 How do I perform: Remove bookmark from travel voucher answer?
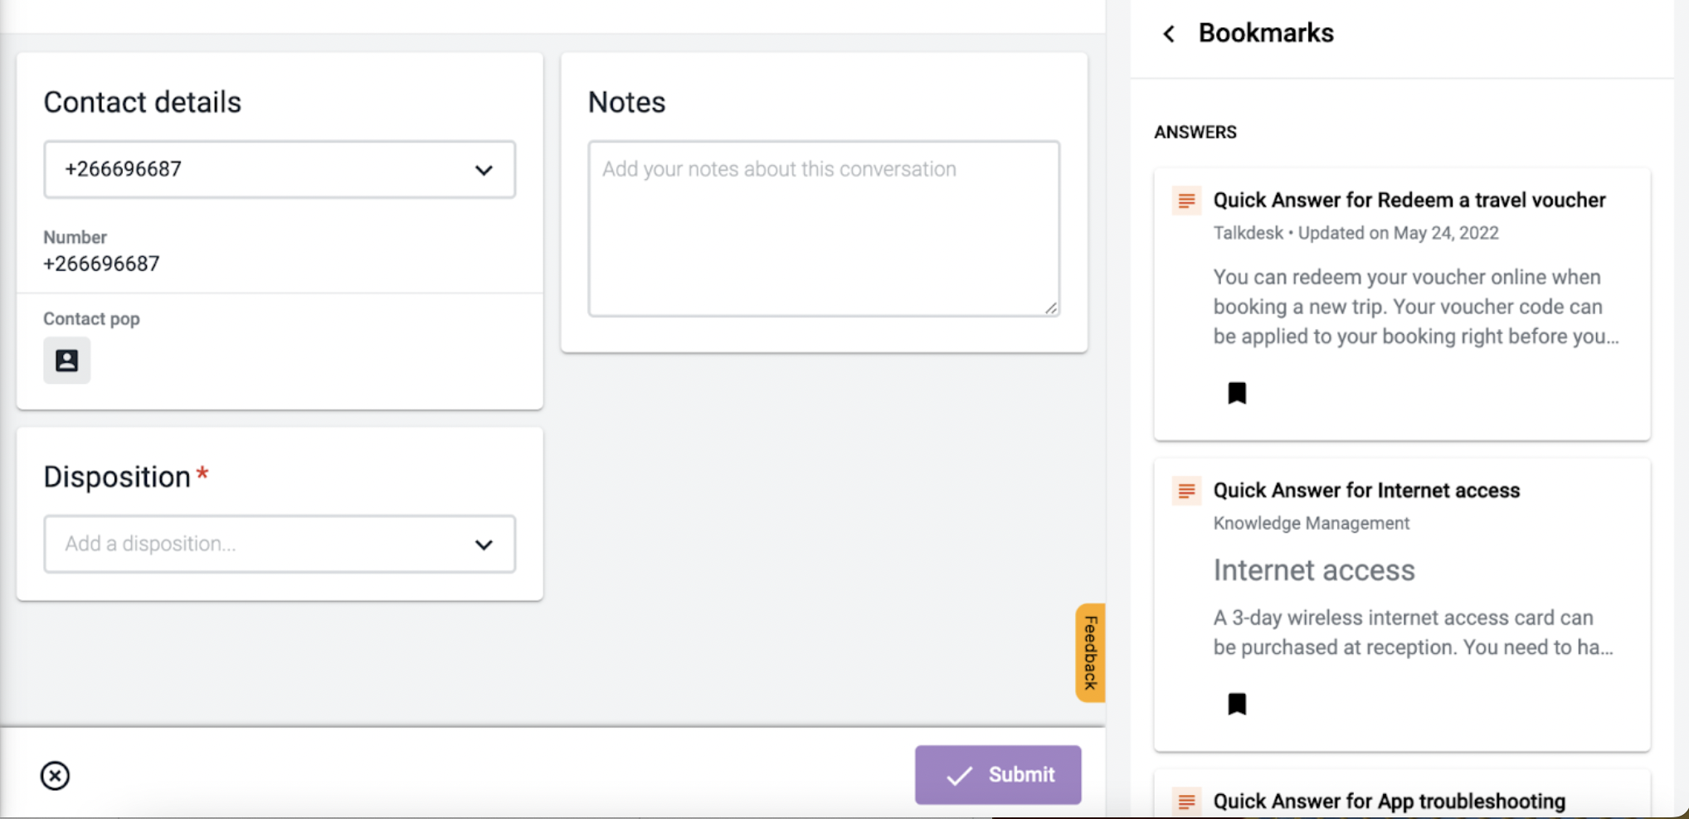(x=1237, y=392)
